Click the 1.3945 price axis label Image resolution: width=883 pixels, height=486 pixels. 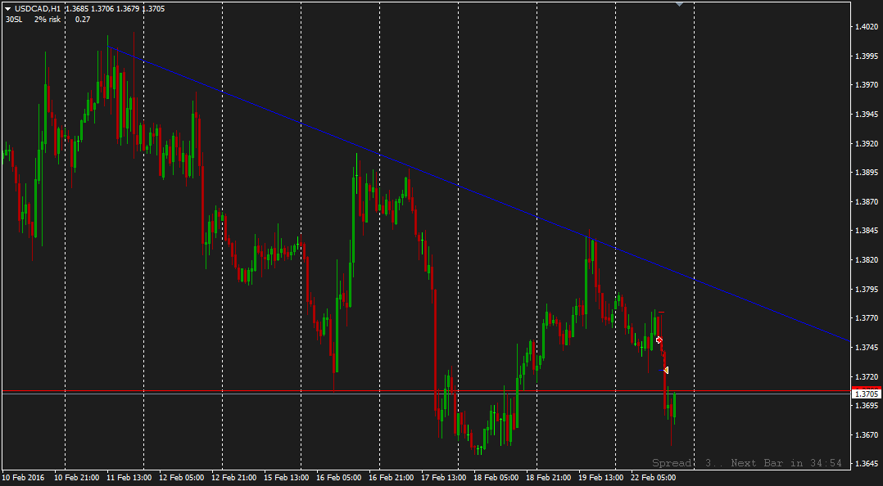click(867, 115)
